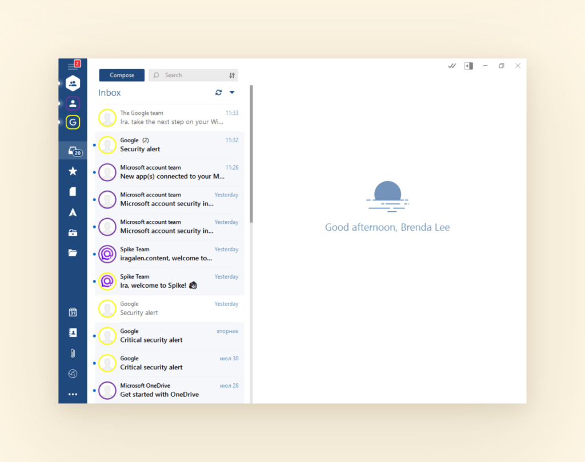Select the purple account avatar
Screen dimensions: 585x462
click(x=73, y=103)
